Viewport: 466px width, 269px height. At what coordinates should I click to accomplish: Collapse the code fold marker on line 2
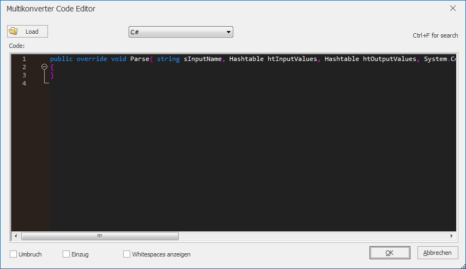point(44,67)
